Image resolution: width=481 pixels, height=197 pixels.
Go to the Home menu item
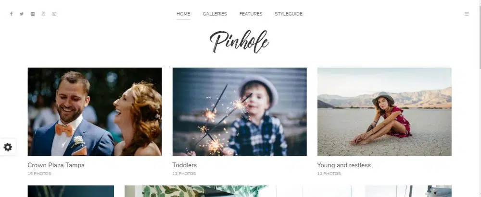click(x=183, y=14)
